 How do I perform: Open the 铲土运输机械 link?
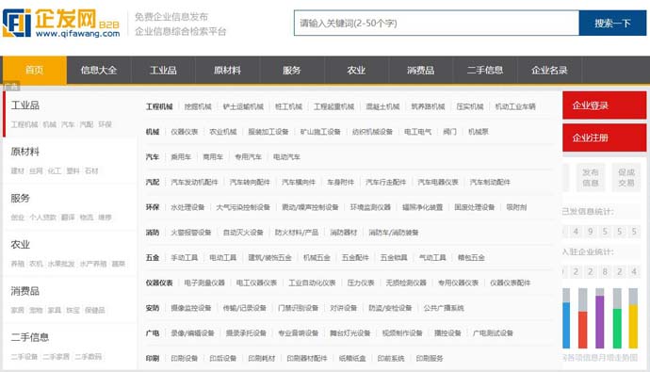pyautogui.click(x=243, y=106)
